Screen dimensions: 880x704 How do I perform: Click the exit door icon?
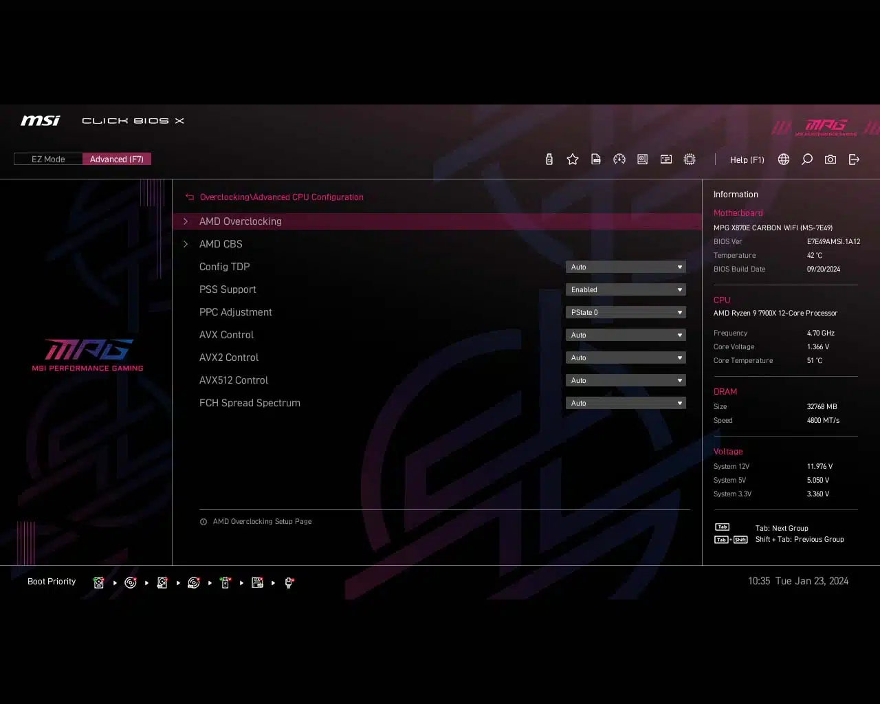click(x=854, y=159)
